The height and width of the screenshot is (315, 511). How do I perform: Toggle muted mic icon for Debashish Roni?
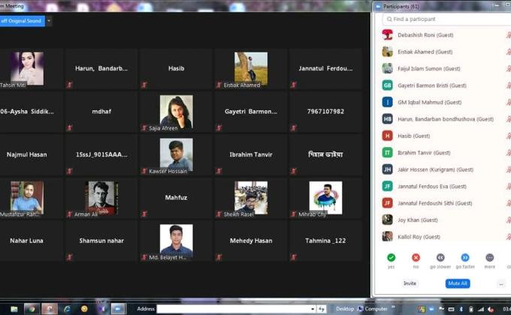click(x=508, y=35)
